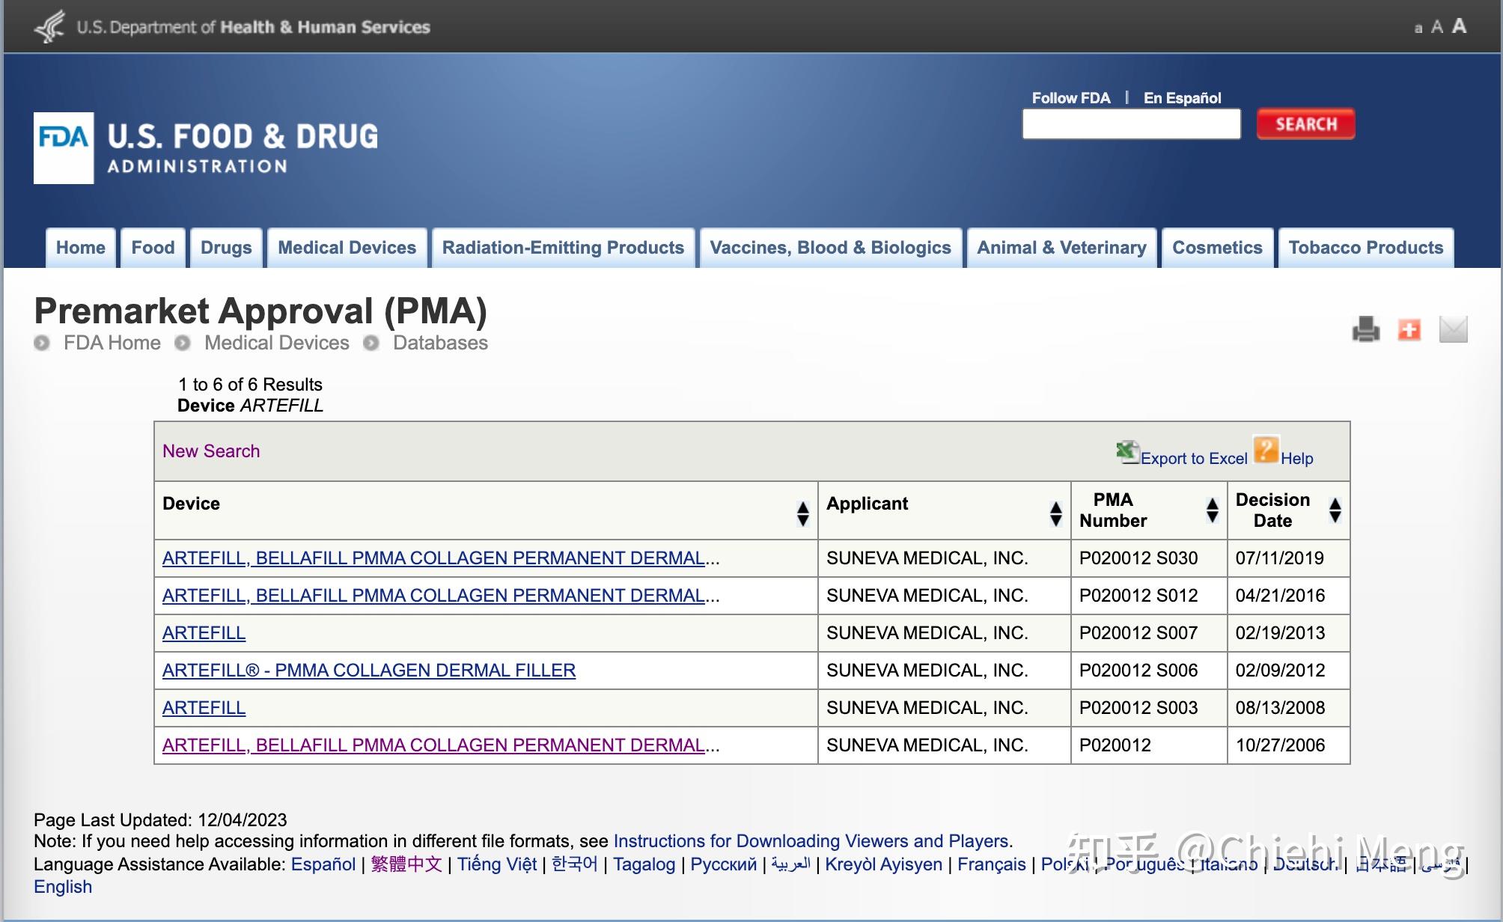The image size is (1503, 922).
Task: Sort by the Applicant column arrows
Action: click(1055, 513)
